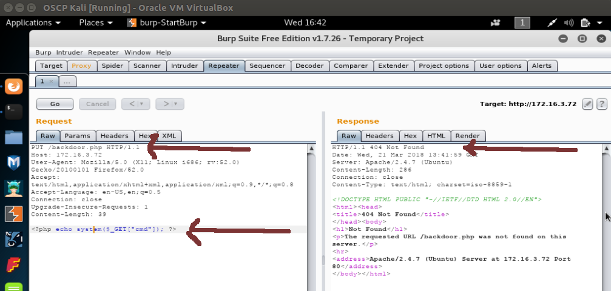
Task: Open the workspace indicator 1
Action: 522,22
